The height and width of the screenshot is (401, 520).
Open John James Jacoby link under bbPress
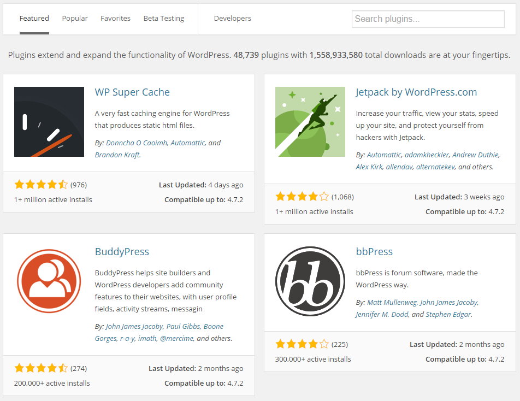click(x=449, y=302)
